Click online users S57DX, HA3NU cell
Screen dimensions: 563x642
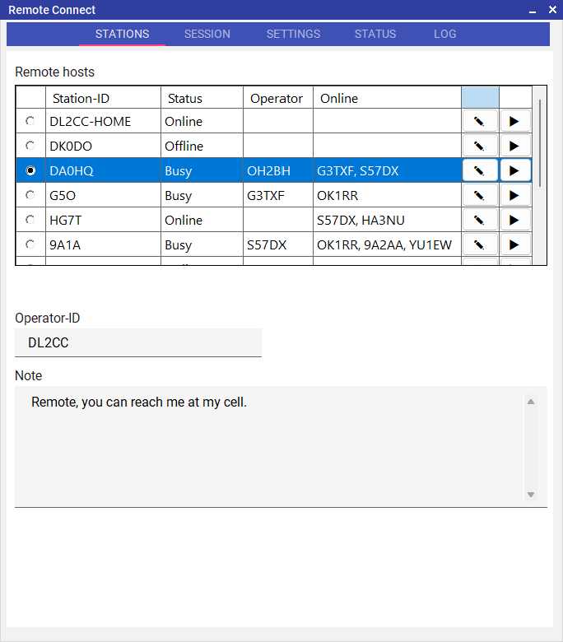click(388, 220)
